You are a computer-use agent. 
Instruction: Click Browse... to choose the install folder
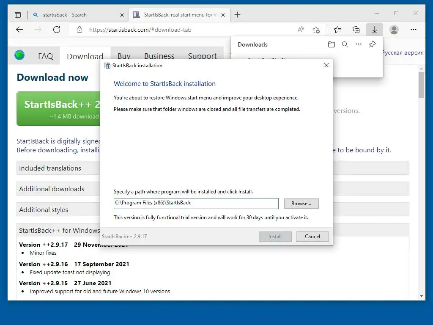point(301,204)
